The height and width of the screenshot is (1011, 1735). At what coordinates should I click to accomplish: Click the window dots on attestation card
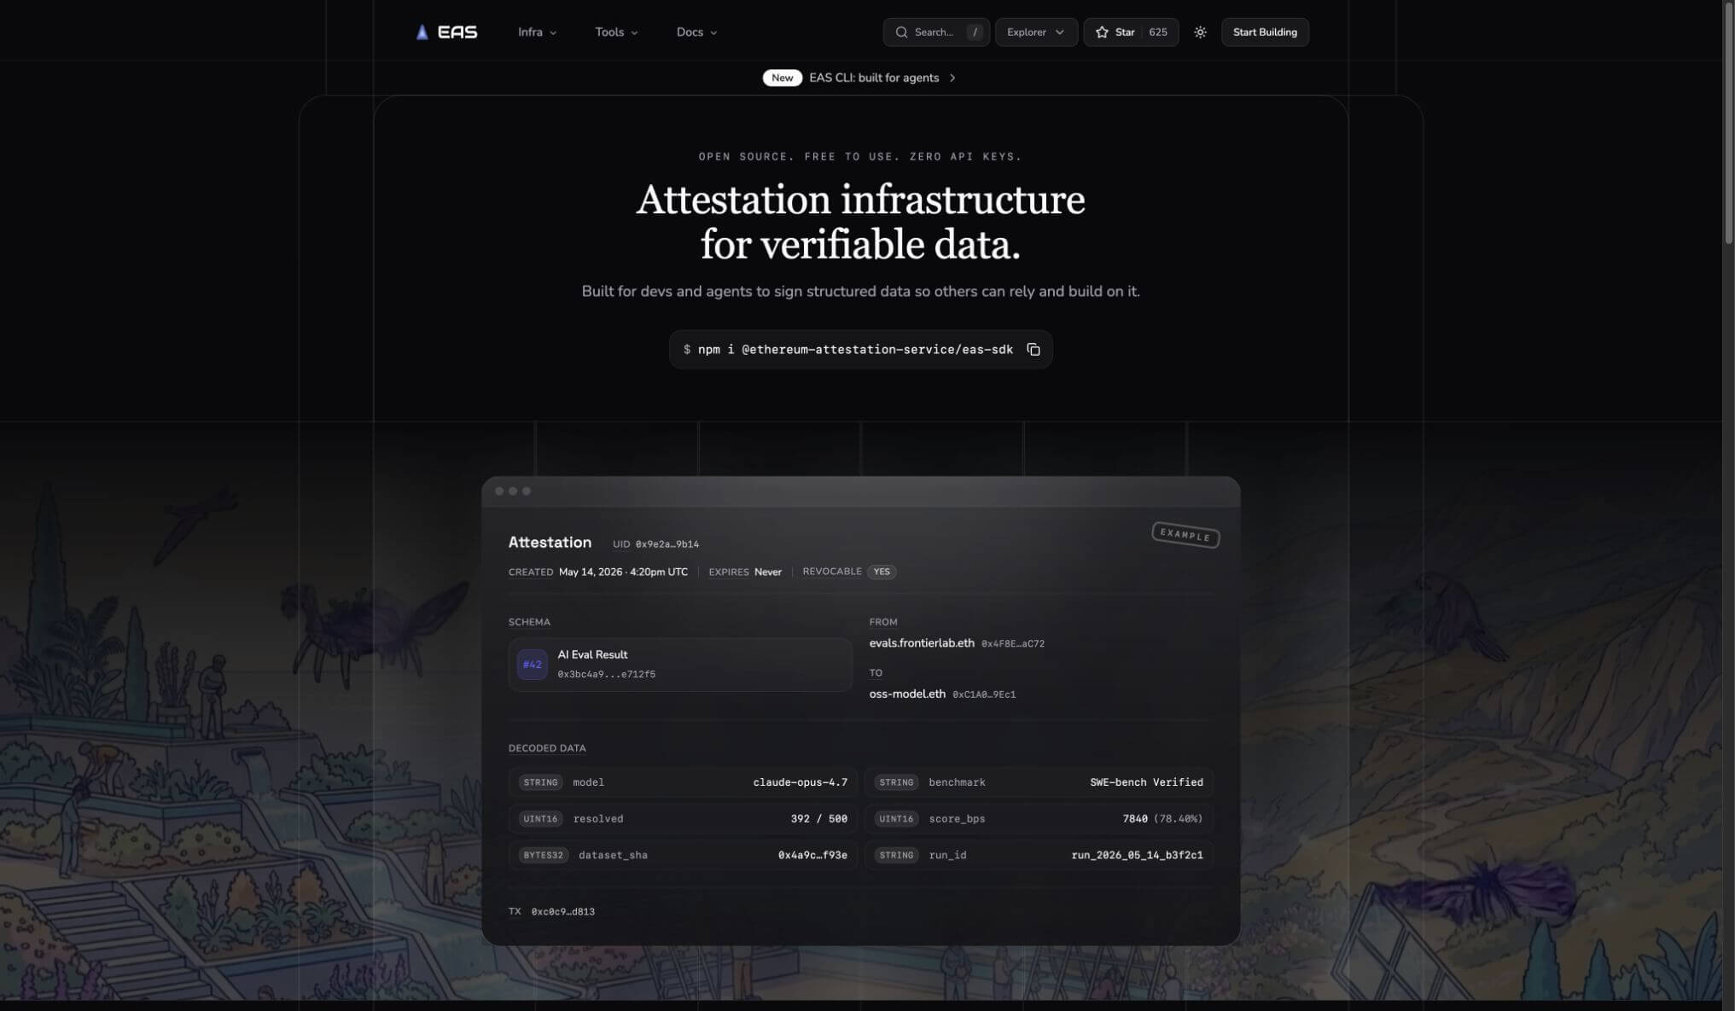click(513, 491)
